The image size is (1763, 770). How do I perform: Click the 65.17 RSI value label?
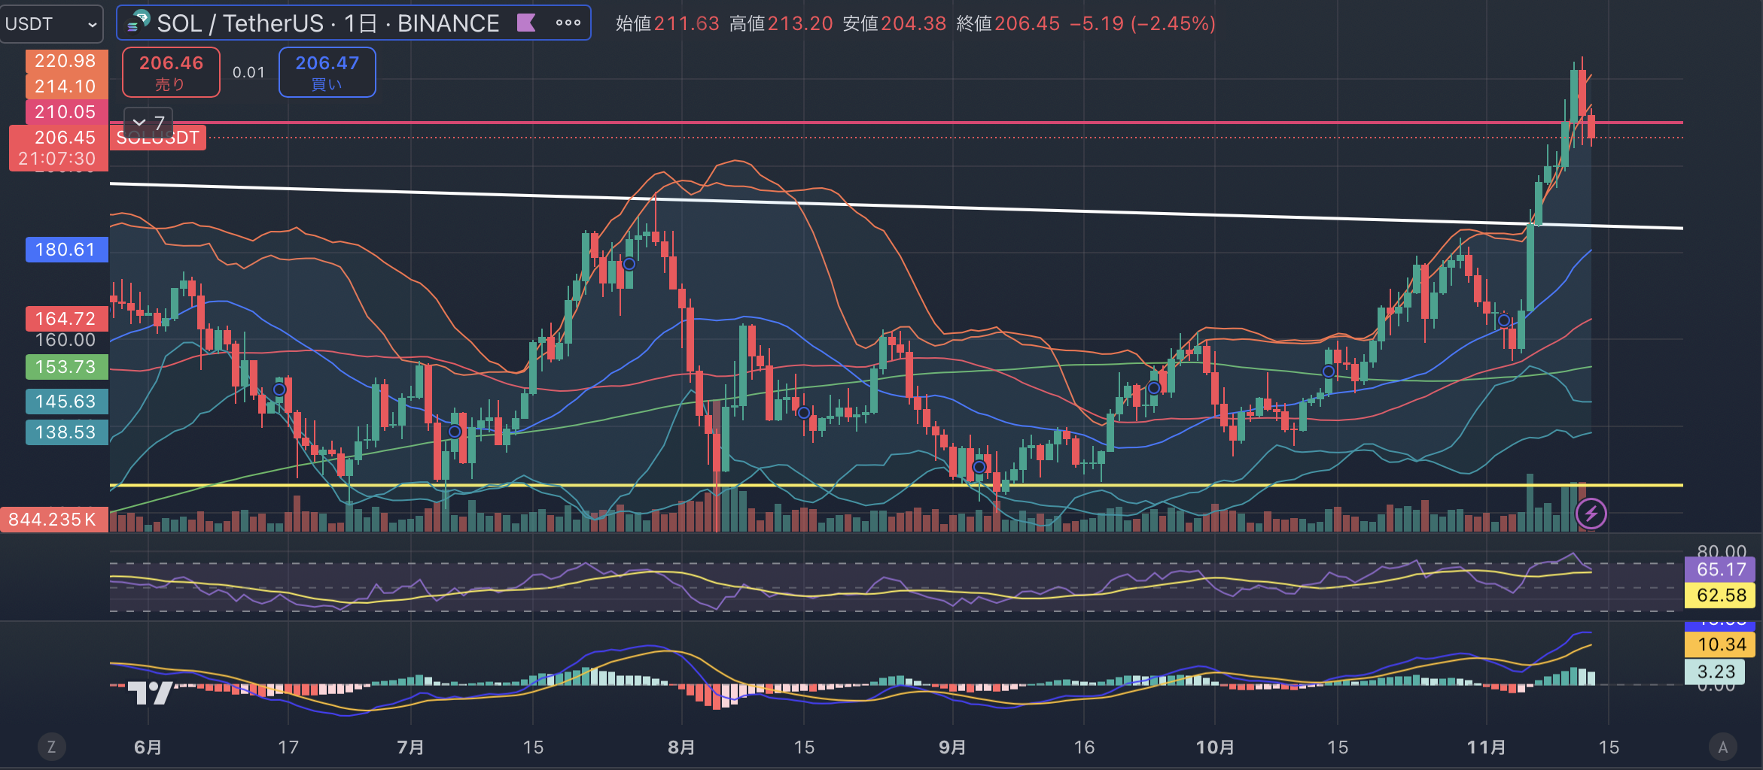click(x=1720, y=570)
